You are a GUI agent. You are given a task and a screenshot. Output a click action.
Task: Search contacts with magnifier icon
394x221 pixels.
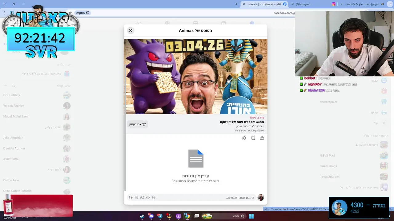pos(14,86)
